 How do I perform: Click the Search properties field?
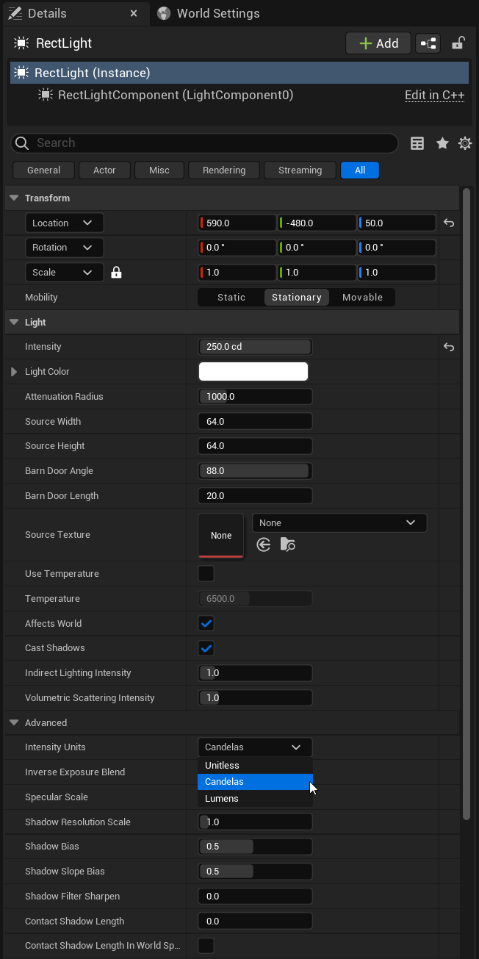point(205,143)
